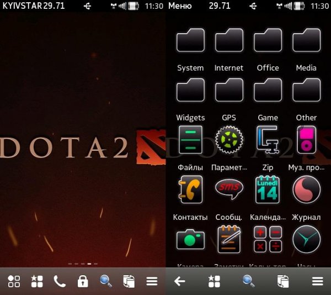Tap the DOTA 2 logo on the wallpaper
Viewport: 331px width, 295px height.
click(151, 147)
